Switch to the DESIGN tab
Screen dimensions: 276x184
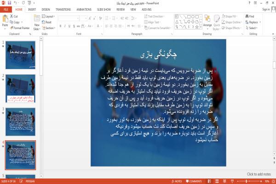click(46, 10)
